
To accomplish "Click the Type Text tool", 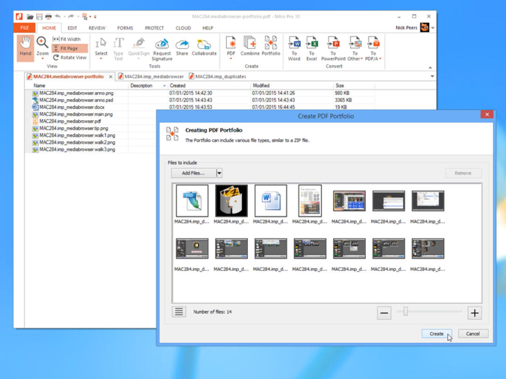I will coord(118,47).
